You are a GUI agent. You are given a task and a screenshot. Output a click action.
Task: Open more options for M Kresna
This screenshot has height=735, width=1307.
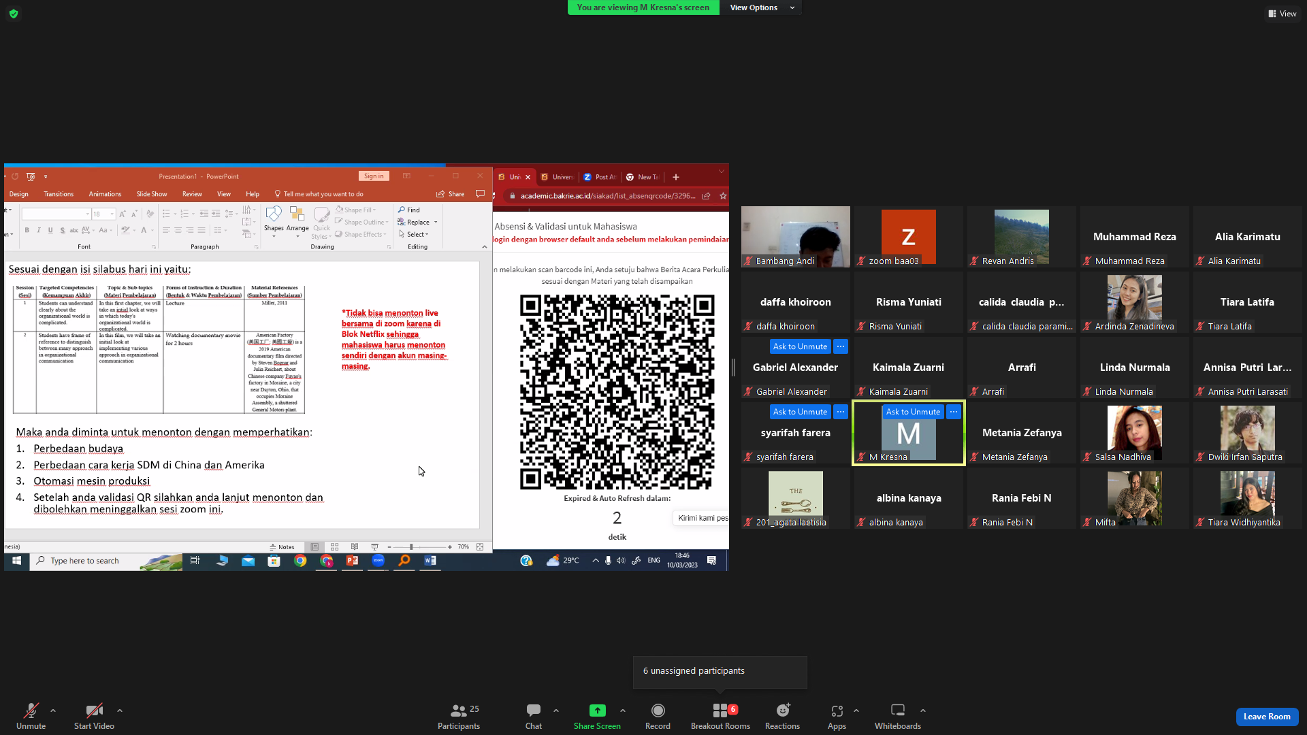(954, 412)
